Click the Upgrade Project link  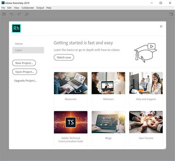(25, 80)
